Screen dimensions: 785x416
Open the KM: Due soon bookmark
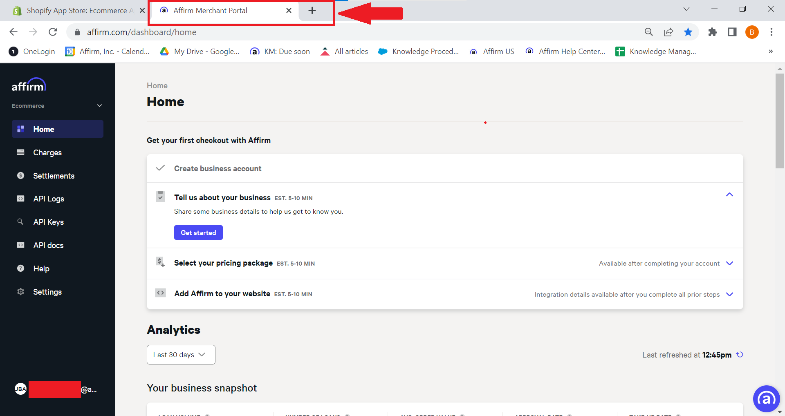tap(280, 51)
